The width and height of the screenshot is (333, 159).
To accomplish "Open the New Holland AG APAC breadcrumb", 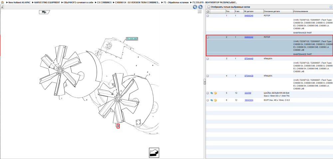I will 19,3.
